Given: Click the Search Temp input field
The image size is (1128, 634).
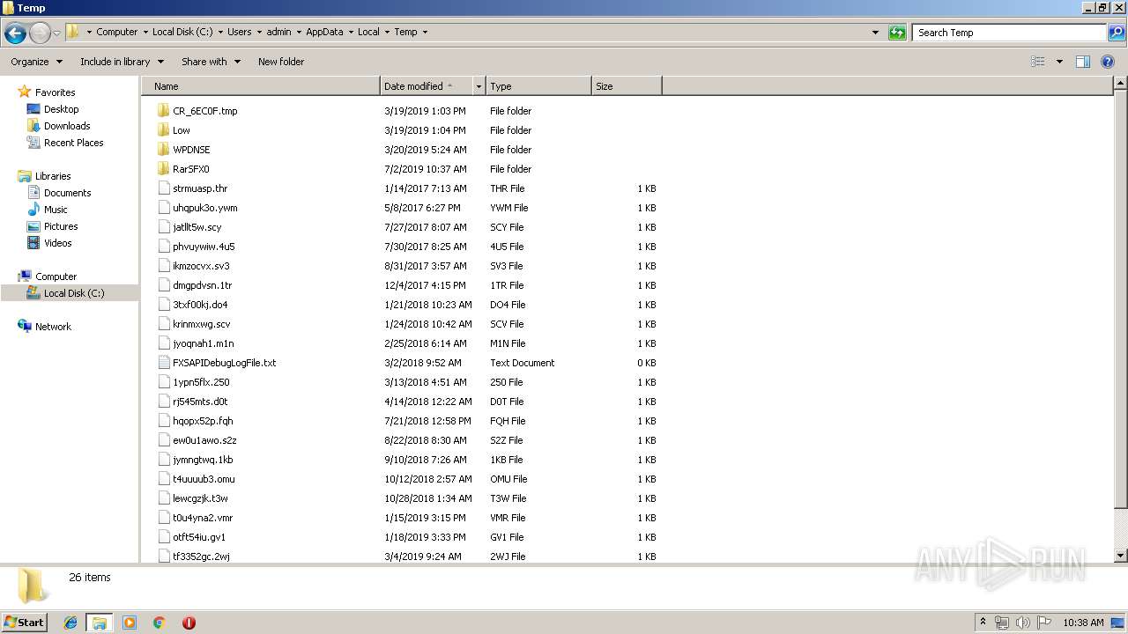Looking at the screenshot, I should click(x=1009, y=33).
